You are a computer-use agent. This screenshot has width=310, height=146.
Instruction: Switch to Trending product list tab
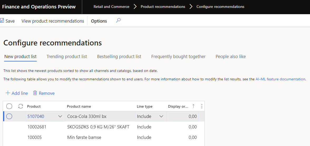click(x=67, y=56)
